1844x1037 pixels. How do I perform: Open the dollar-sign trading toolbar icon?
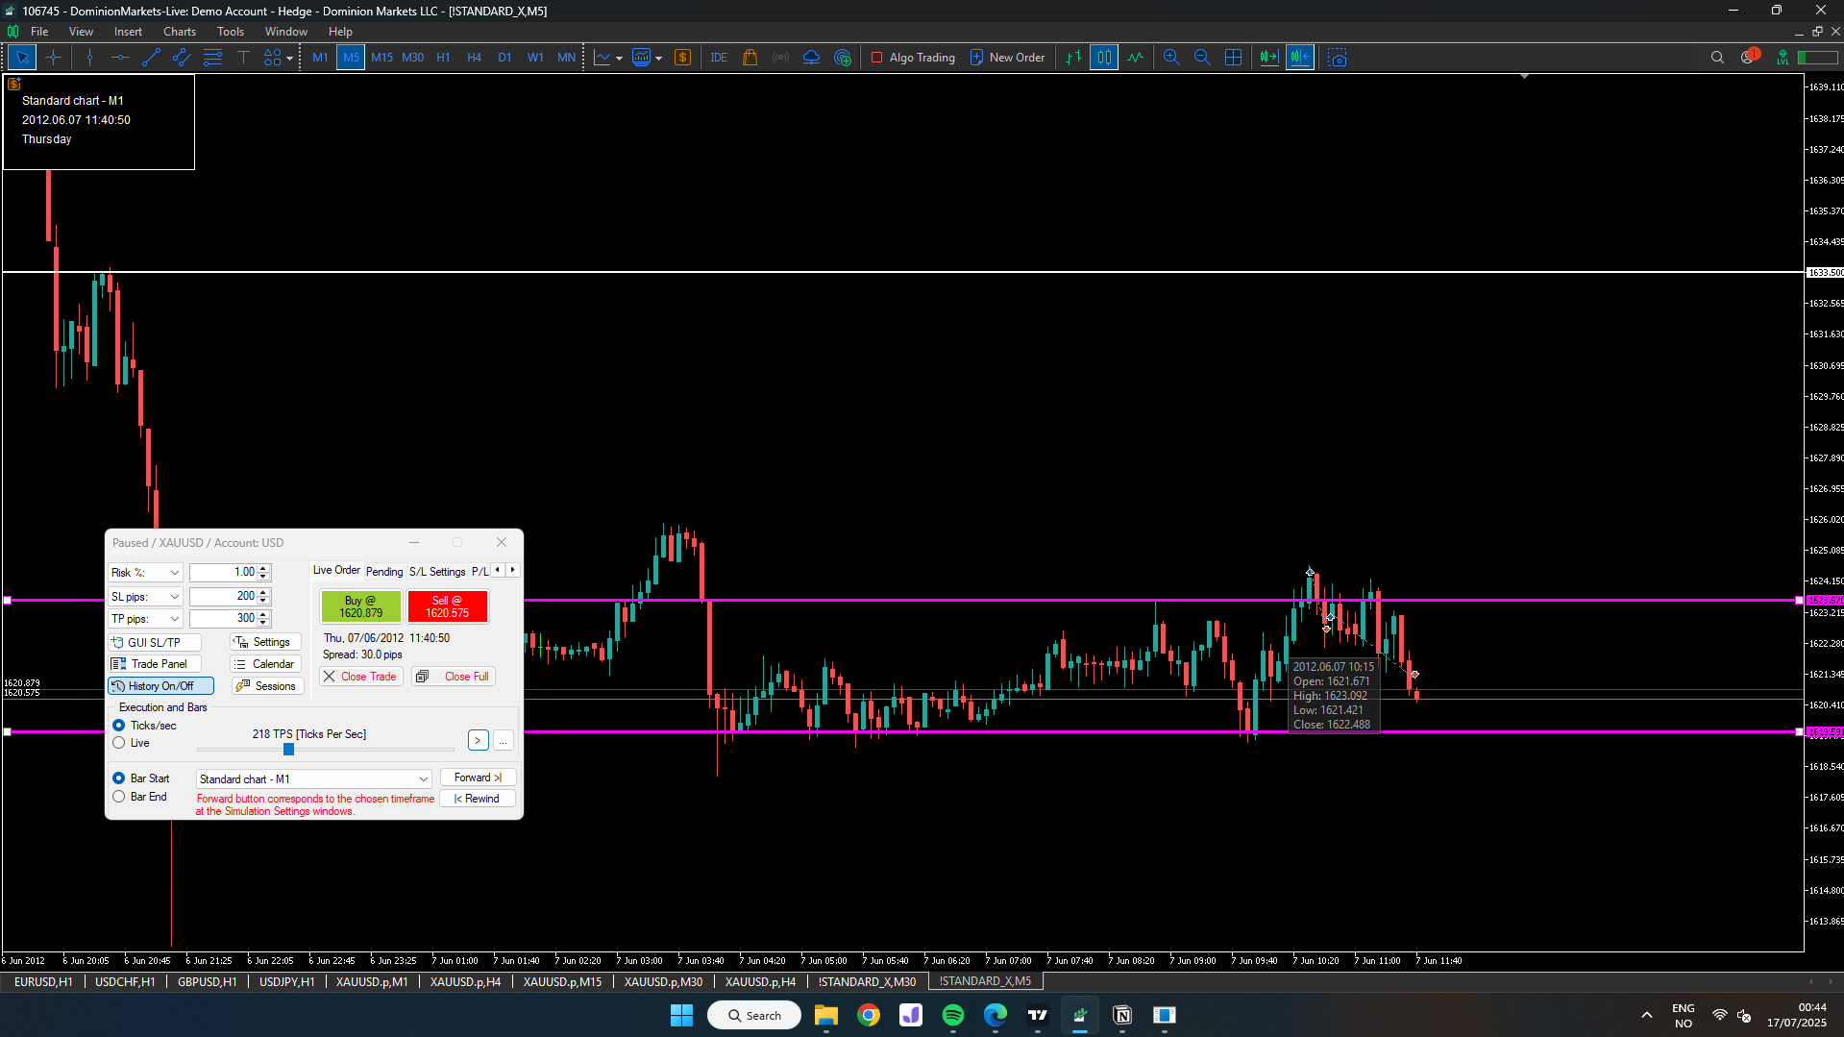point(683,58)
